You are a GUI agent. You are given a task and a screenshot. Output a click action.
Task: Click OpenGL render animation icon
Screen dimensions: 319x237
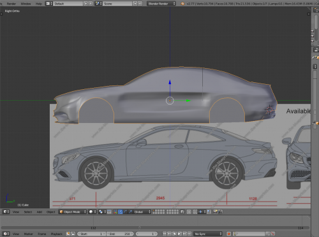click(x=220, y=212)
